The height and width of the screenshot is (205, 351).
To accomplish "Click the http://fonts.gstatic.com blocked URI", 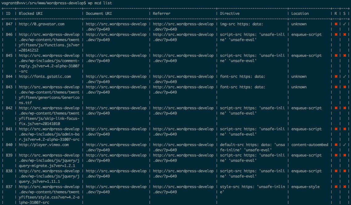I will coord(45,77).
